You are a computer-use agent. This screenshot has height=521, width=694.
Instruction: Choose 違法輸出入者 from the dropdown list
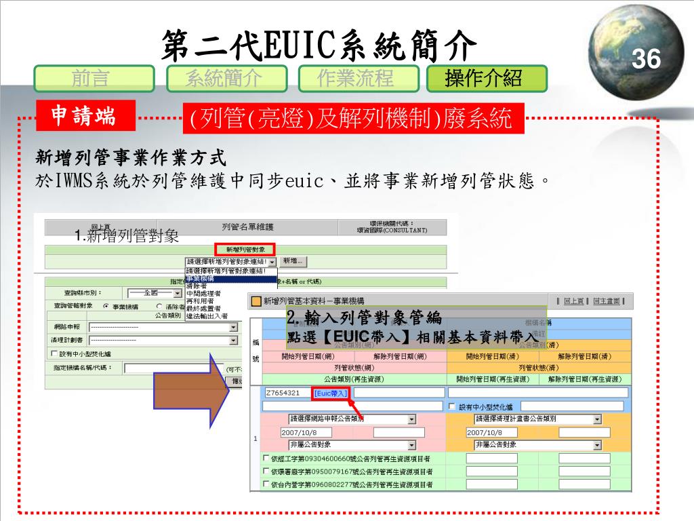click(x=207, y=316)
